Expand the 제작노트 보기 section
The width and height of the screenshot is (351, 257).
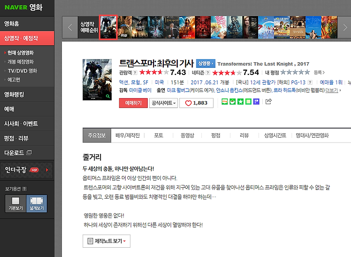tap(107, 241)
